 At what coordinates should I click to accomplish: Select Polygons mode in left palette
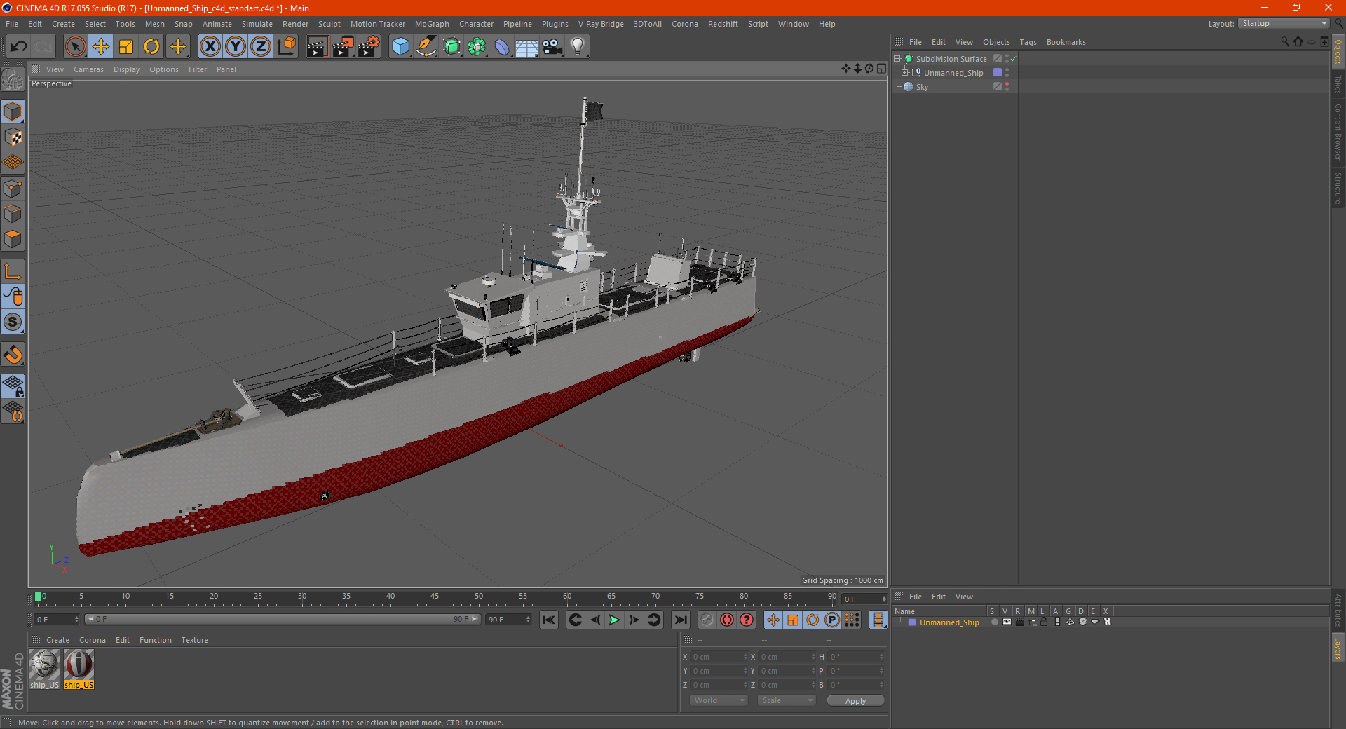(13, 239)
